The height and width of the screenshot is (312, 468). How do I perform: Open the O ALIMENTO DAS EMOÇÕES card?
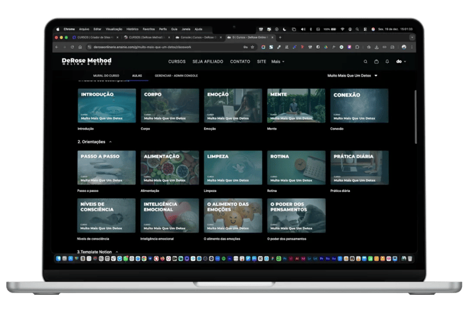(x=233, y=216)
